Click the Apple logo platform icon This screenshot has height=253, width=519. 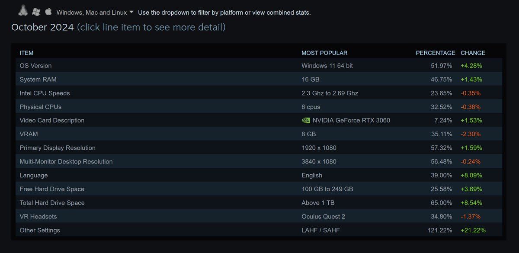tap(48, 11)
